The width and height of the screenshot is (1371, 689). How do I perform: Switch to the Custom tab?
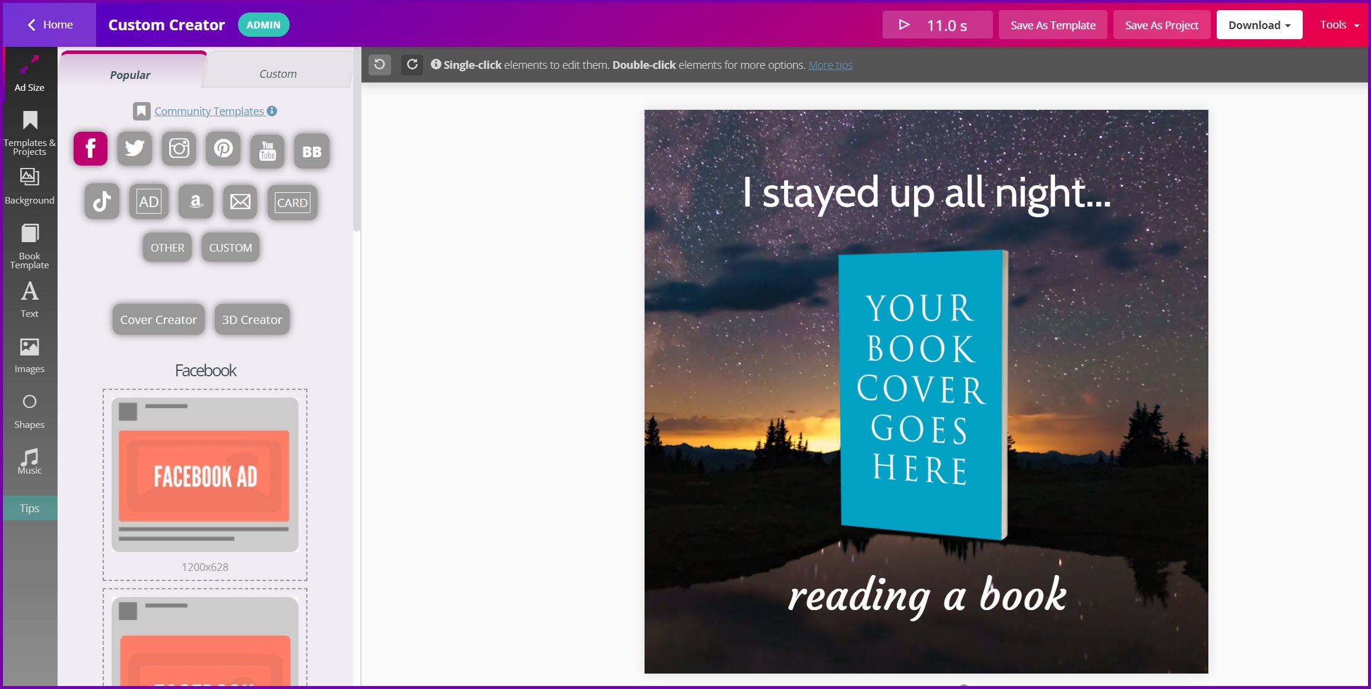[278, 74]
